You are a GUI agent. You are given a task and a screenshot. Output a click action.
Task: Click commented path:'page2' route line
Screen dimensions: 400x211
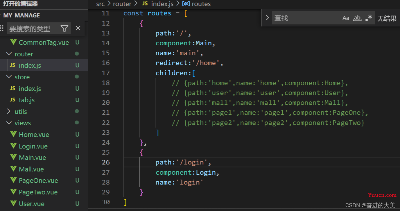click(x=268, y=123)
